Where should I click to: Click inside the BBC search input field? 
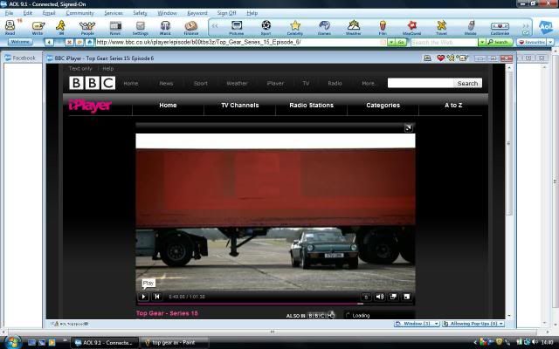pos(420,84)
